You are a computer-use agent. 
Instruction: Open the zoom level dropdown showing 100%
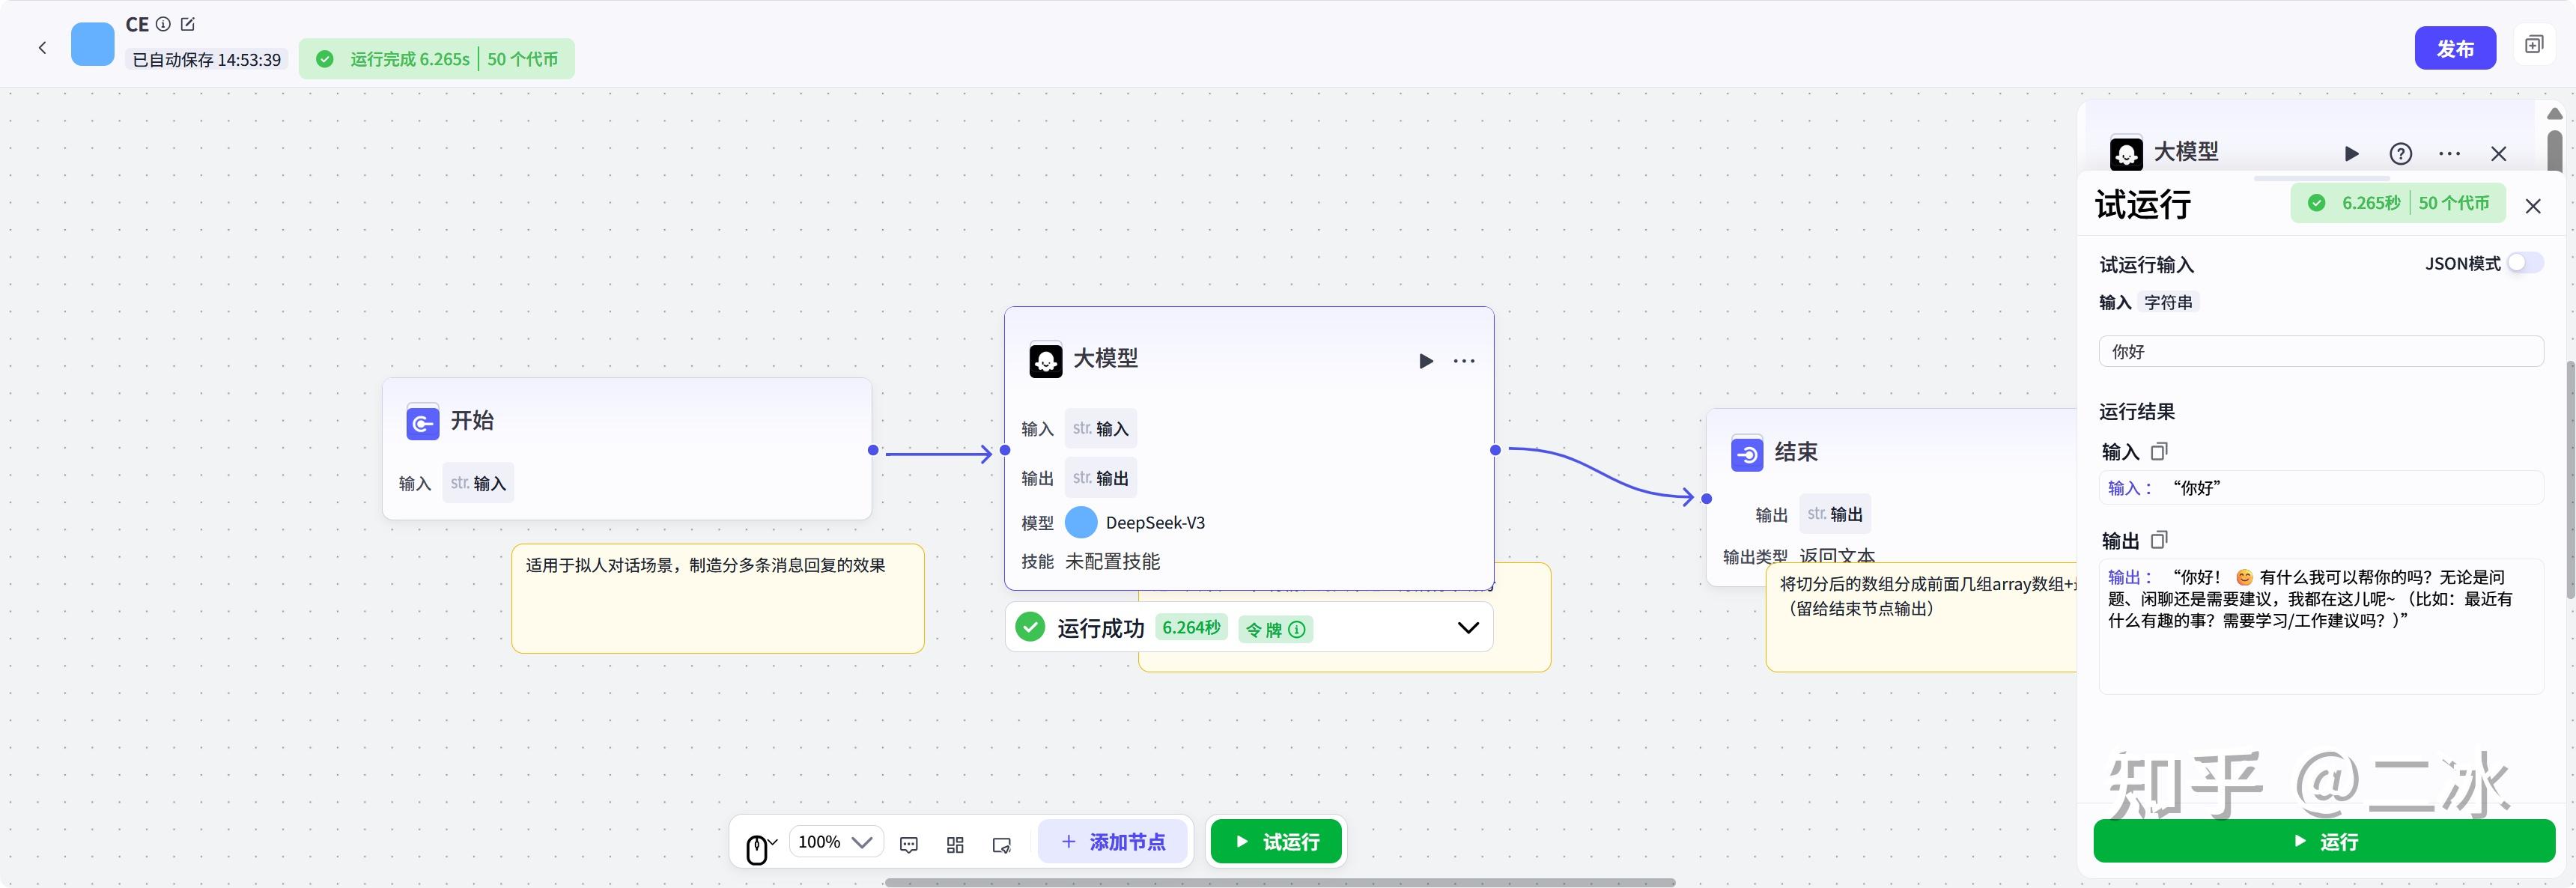tap(836, 841)
